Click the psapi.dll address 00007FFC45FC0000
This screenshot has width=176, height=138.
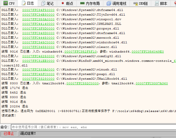[38, 74]
